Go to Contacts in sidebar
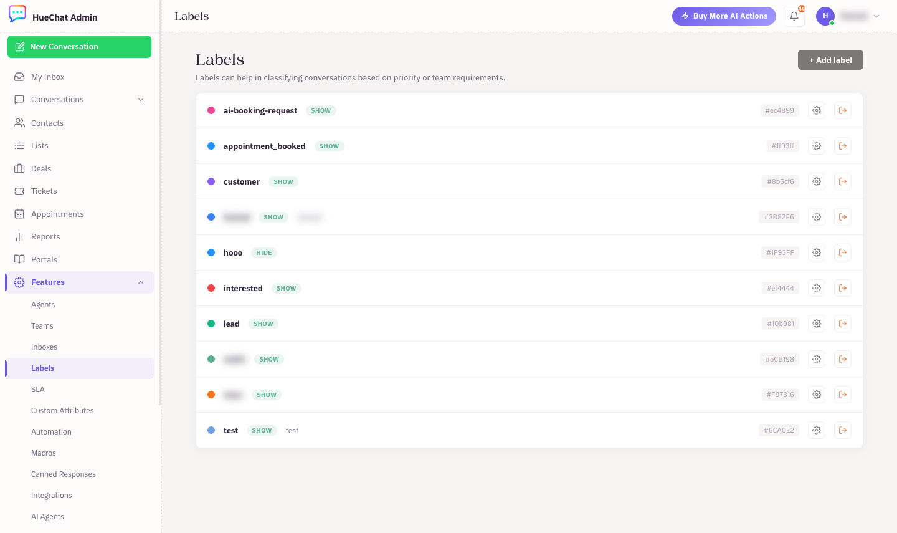Viewport: 897px width, 533px height. [79, 123]
